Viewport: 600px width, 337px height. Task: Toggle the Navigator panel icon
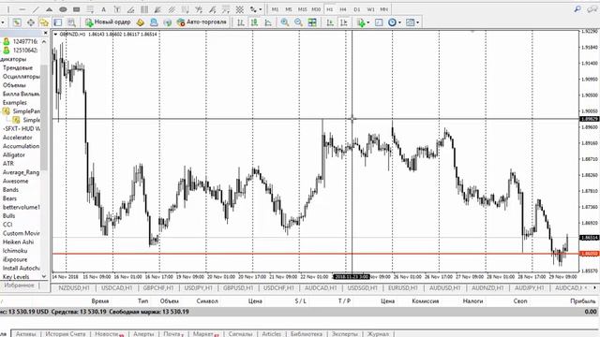(44, 22)
